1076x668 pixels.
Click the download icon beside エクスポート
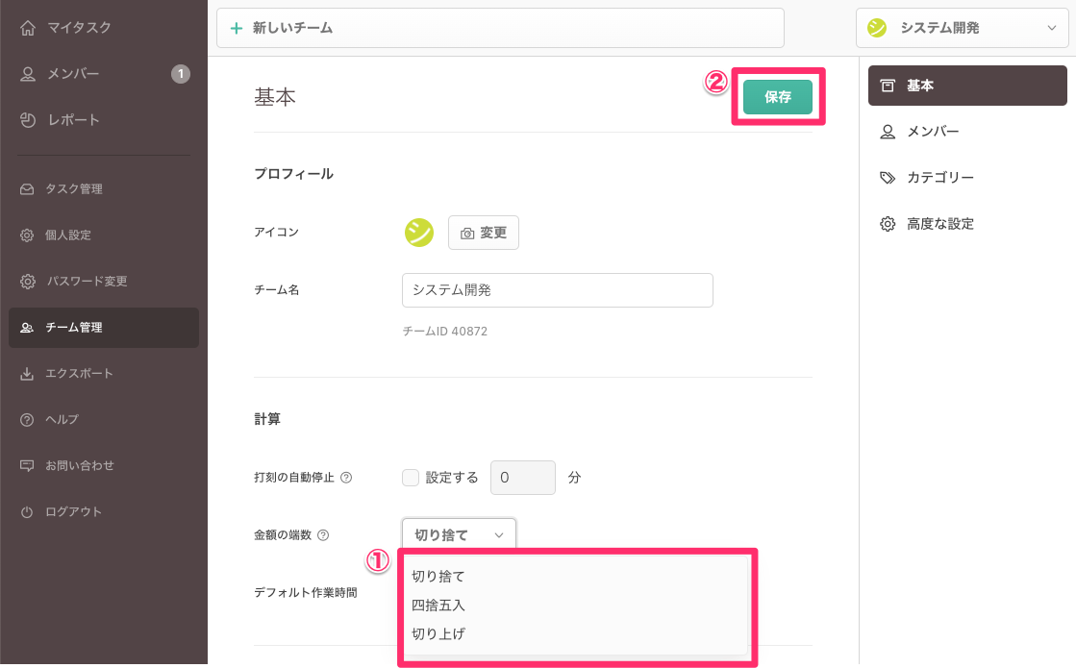click(27, 374)
